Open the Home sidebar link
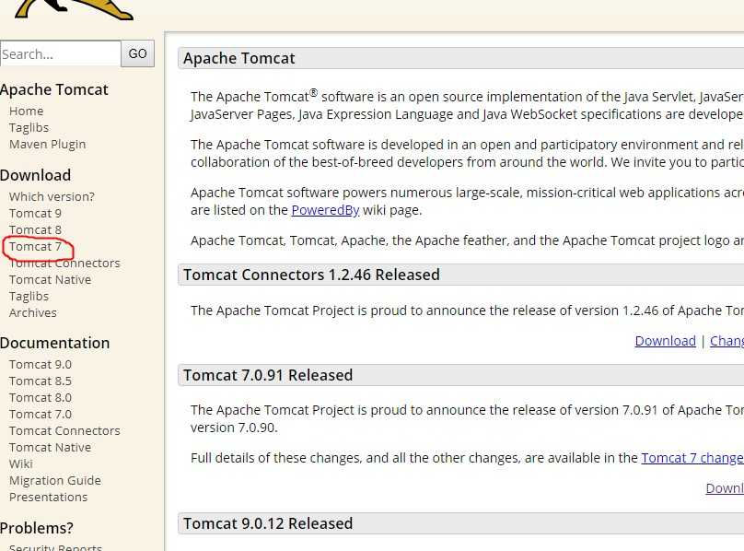Image resolution: width=744 pixels, height=551 pixels. pyautogui.click(x=26, y=111)
